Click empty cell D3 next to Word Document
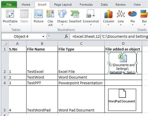 pyautogui.click(x=123, y=77)
